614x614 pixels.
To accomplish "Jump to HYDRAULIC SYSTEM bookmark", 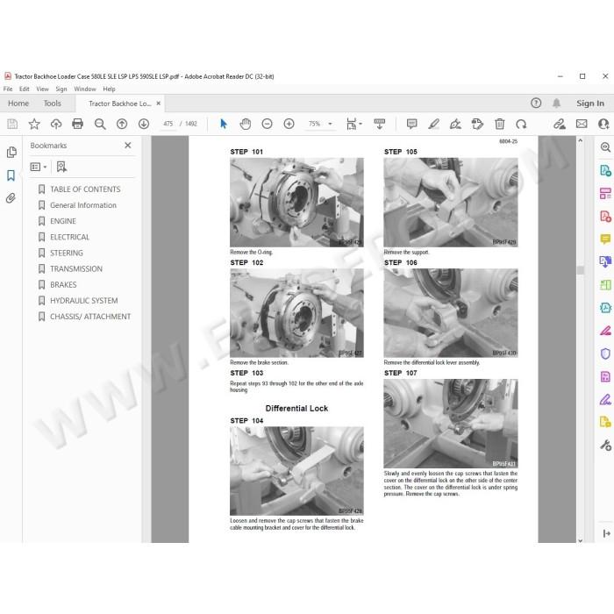I will click(84, 301).
